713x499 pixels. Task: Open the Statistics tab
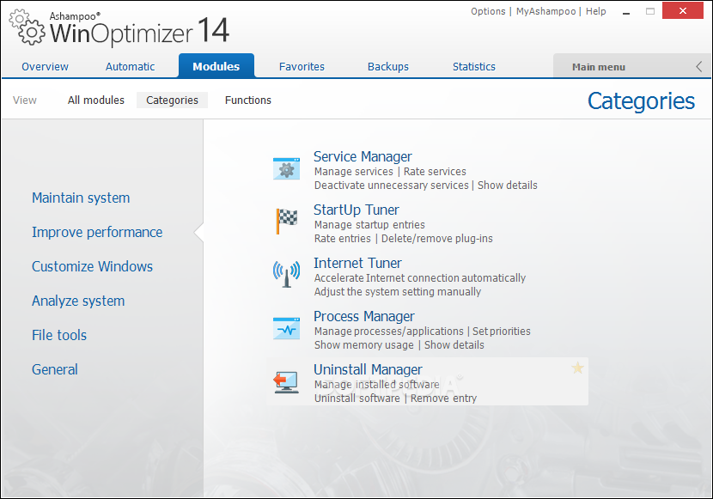[x=474, y=66]
